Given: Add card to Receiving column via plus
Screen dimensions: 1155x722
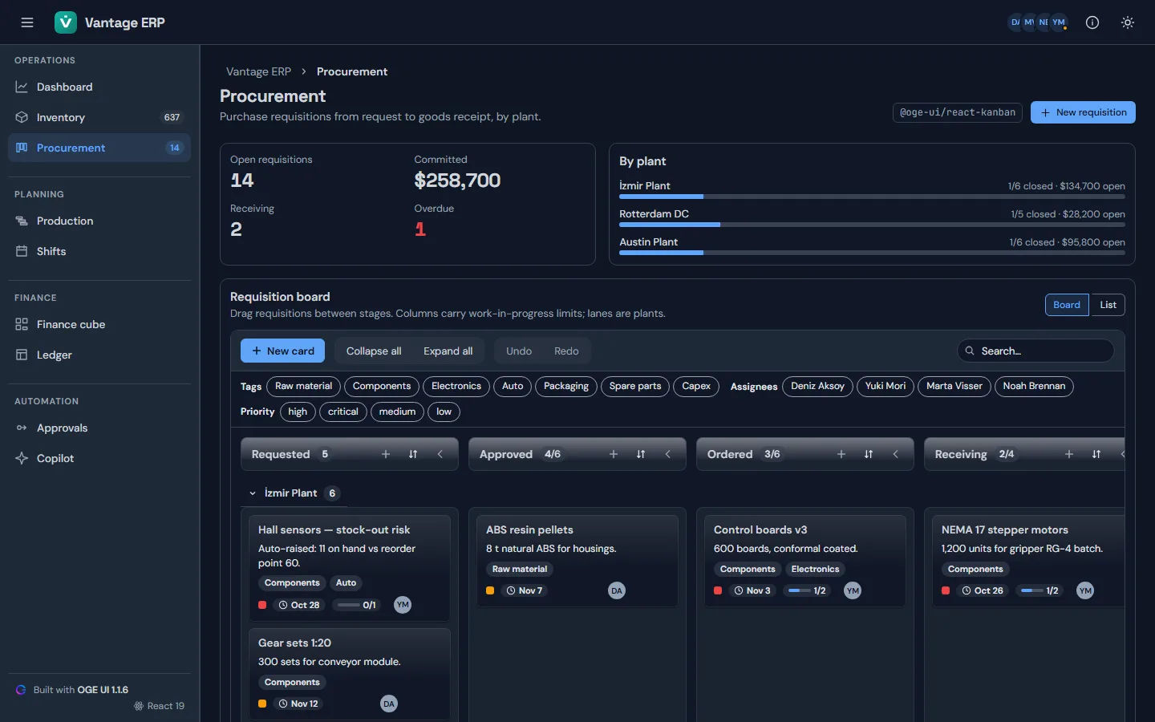Looking at the screenshot, I should click(1069, 454).
